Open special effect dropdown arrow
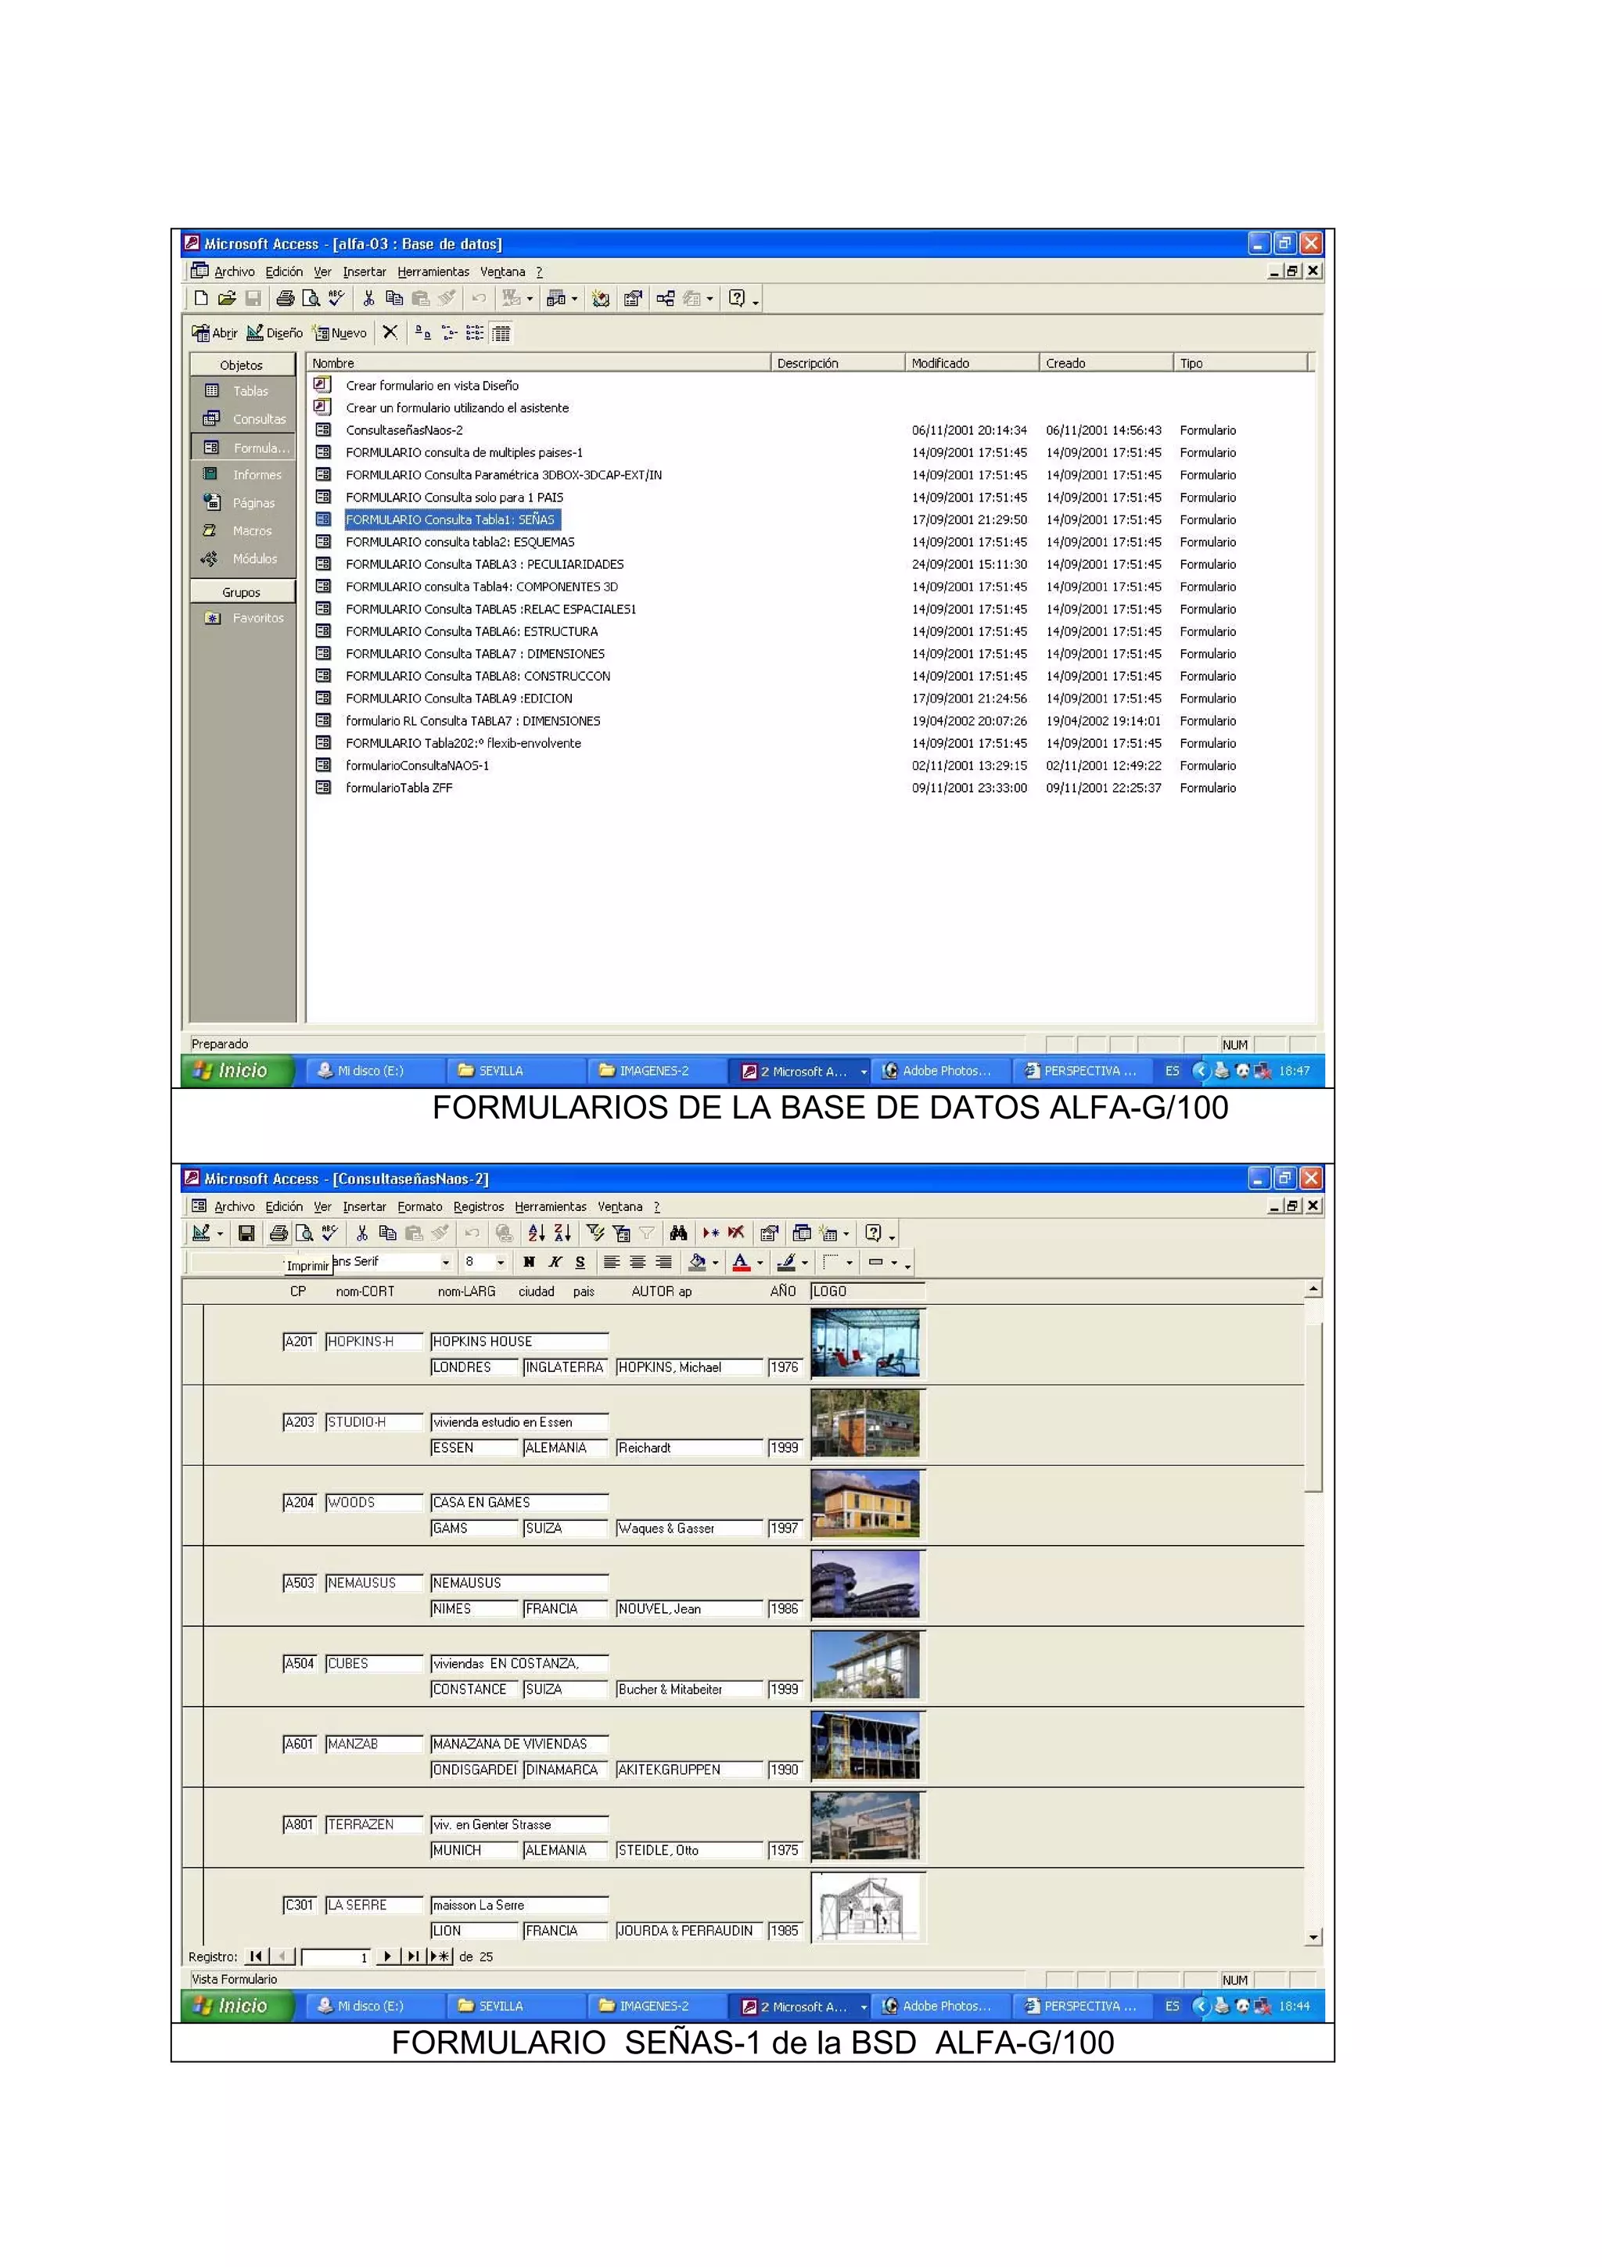Screen dimensions: 1602x2267 pyautogui.click(x=894, y=1263)
